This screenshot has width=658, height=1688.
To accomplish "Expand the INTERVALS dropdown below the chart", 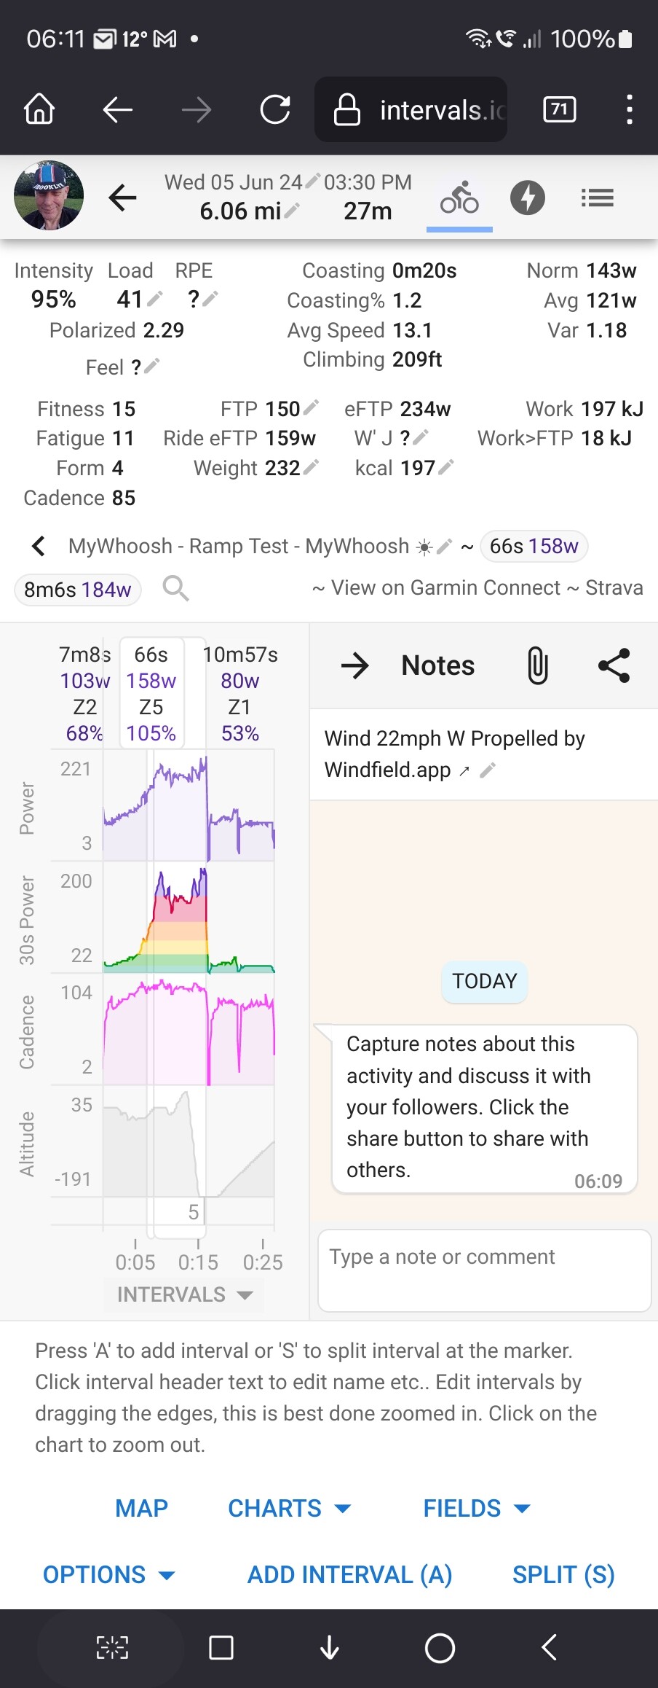I will tap(185, 1294).
